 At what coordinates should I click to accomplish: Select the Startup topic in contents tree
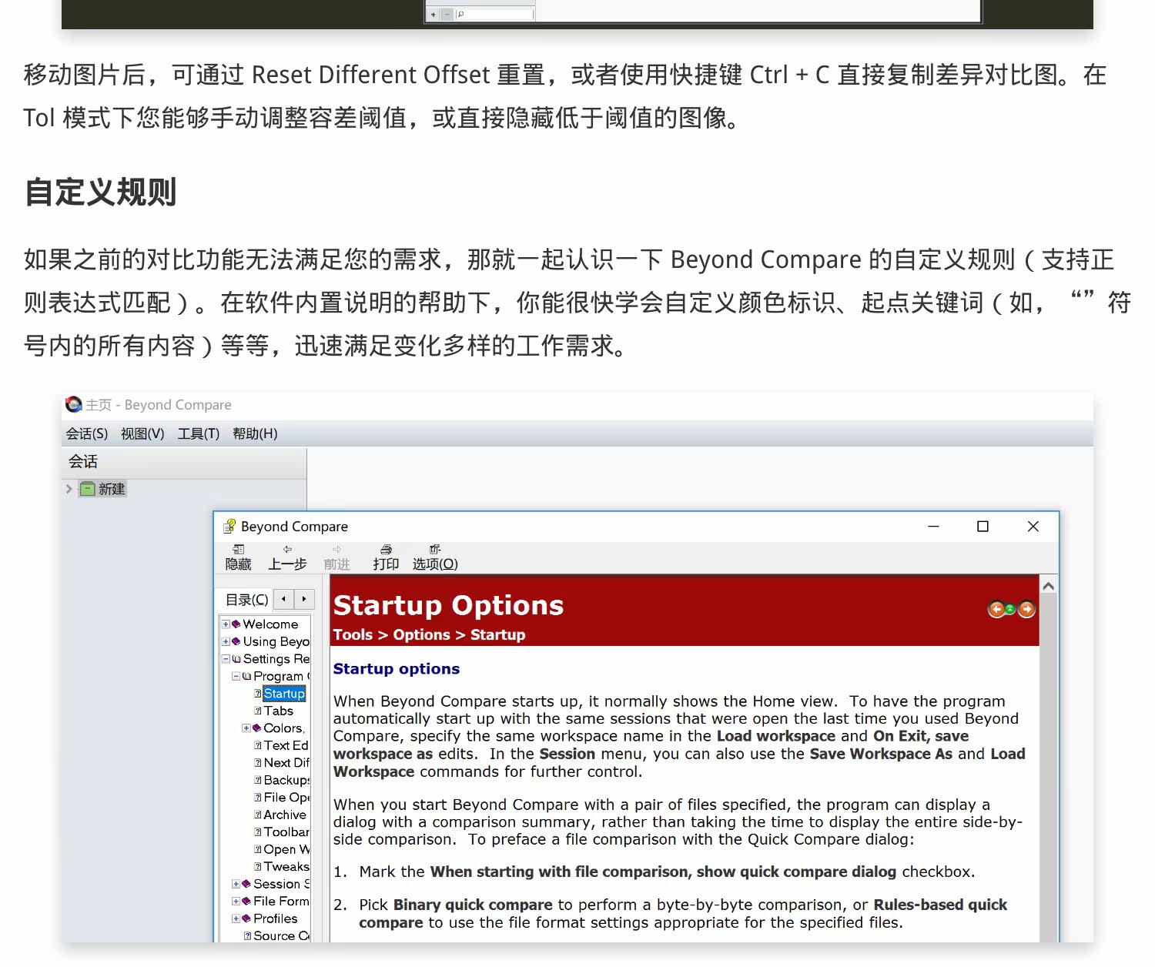point(284,694)
